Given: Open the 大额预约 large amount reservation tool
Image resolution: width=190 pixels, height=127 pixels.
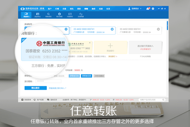Looking at the screenshot, I should [70, 15].
